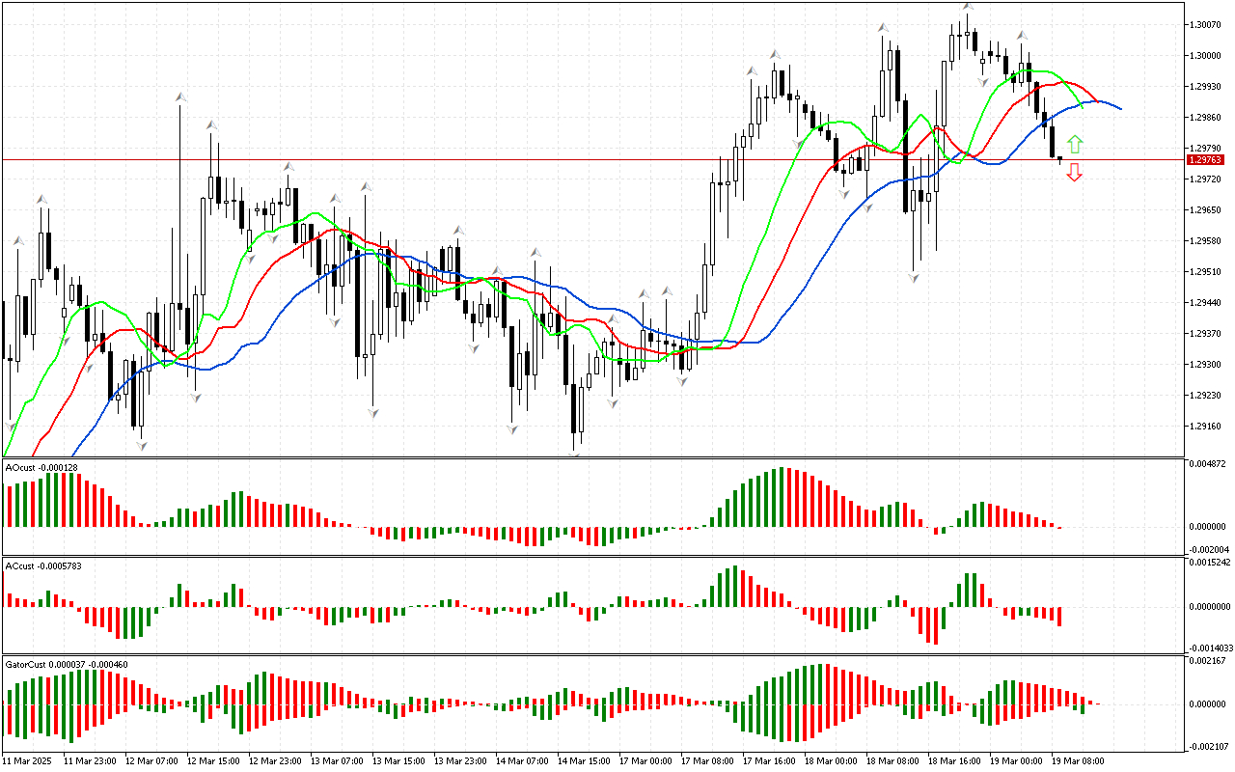Click the horizontal bid price line
1235x772 pixels.
(482, 159)
